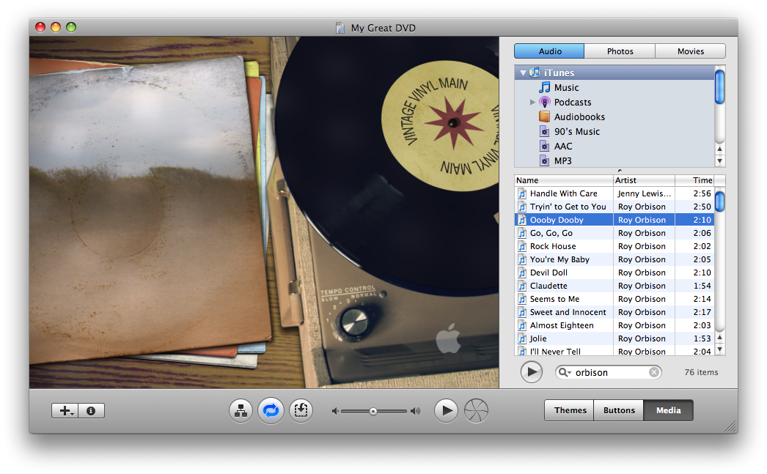Select the song Rock House
This screenshot has width=767, height=474.
pos(614,246)
